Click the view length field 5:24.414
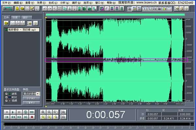The width and height of the screenshot is (196, 130). point(186,118)
